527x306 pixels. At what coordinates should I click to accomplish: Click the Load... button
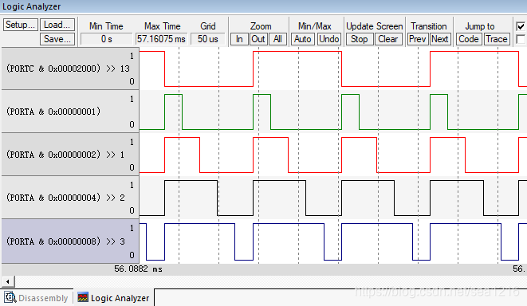tap(57, 25)
